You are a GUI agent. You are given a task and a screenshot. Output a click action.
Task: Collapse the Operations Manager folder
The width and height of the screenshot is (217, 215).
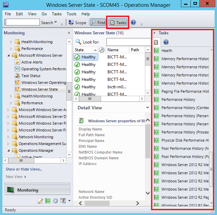tap(9, 150)
